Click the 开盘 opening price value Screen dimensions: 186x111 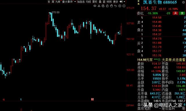[x=181, y=64]
